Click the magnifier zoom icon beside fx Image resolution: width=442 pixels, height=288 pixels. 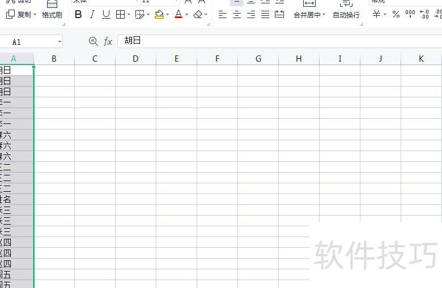(x=93, y=42)
